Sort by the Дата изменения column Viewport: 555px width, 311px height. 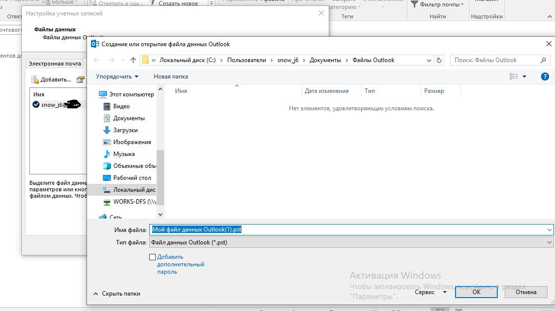[x=326, y=91]
